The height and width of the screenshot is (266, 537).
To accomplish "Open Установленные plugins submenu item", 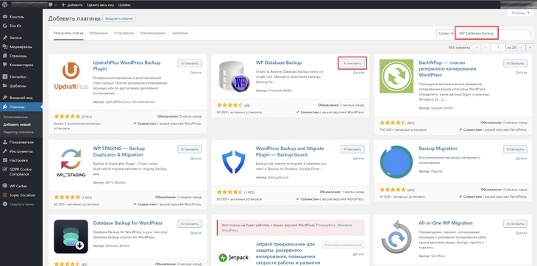I will (15, 117).
